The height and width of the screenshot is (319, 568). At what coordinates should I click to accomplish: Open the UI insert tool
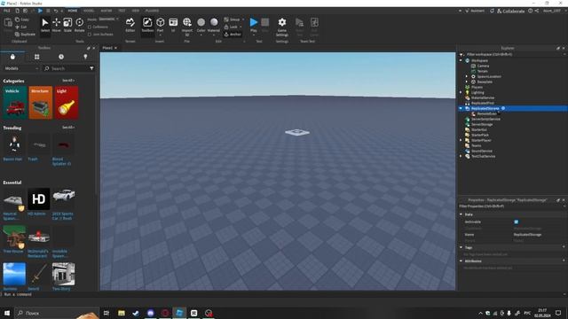pos(173,25)
